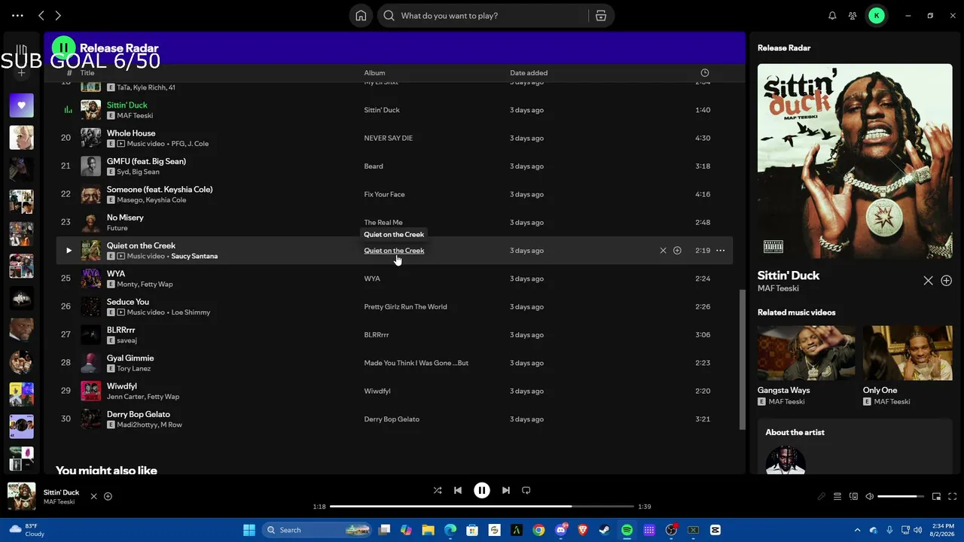Add Sittin' Duck to library in right panel

click(x=947, y=281)
